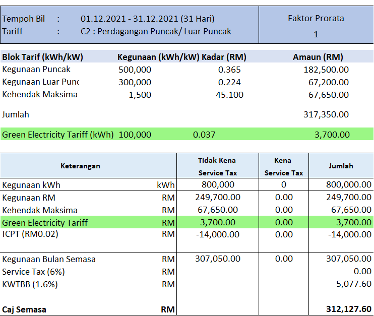Select the Tidak Kena Service Tax header
Viewport: 374px width, 316px height.
tap(217, 166)
